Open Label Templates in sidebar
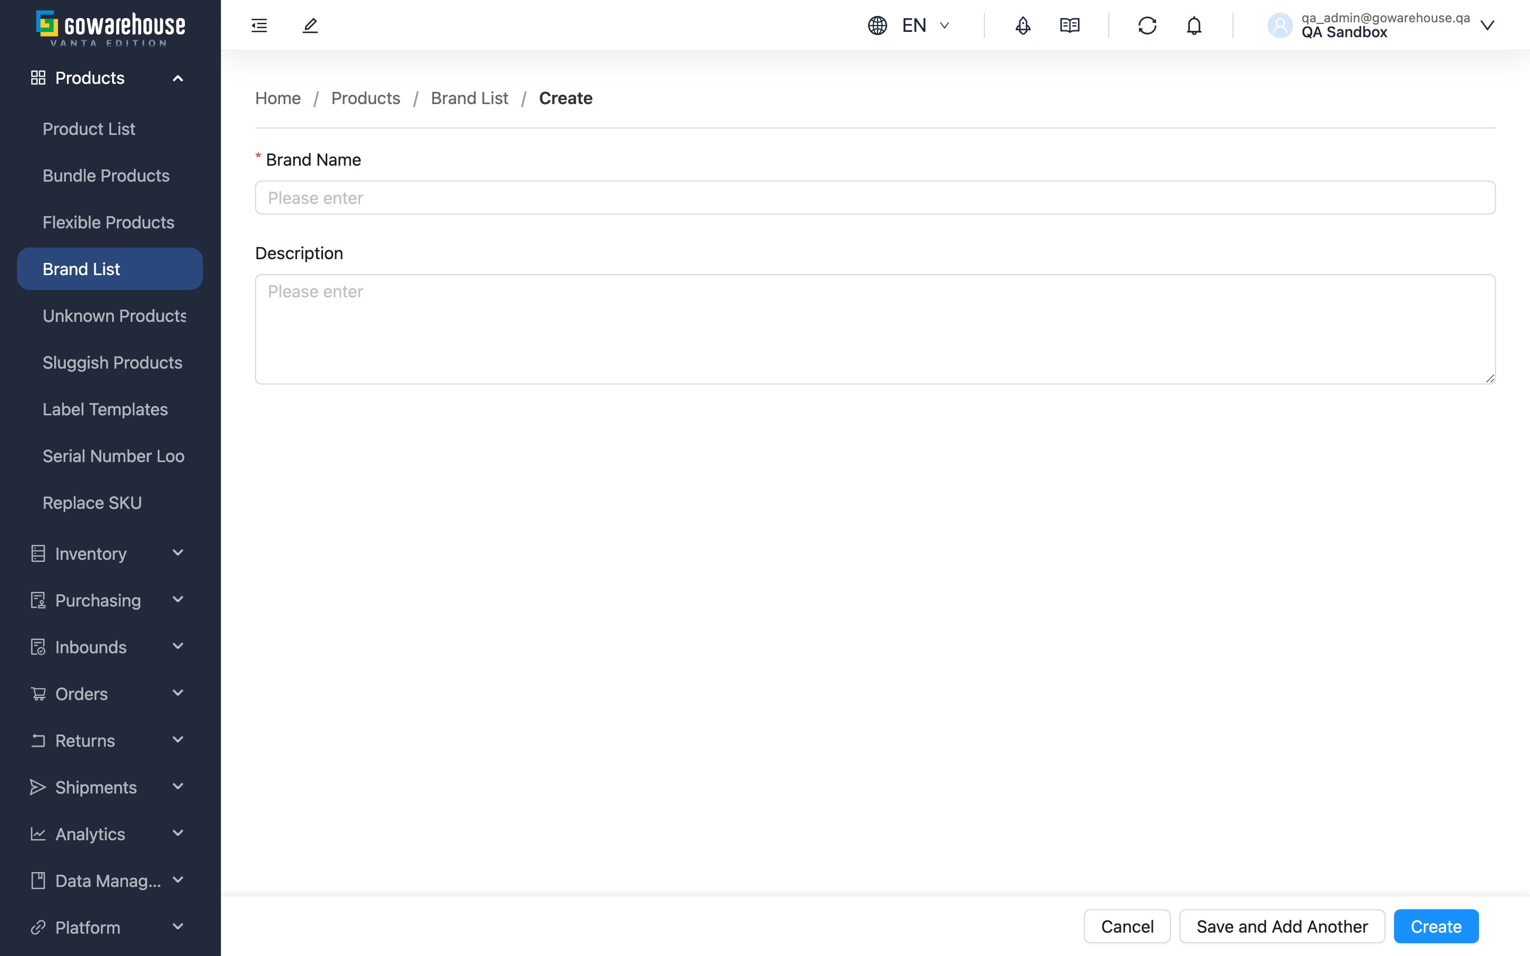This screenshot has height=956, width=1530. pyautogui.click(x=110, y=409)
